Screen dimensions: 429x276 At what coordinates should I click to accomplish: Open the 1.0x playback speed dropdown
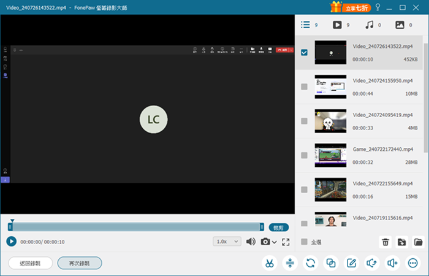227,242
